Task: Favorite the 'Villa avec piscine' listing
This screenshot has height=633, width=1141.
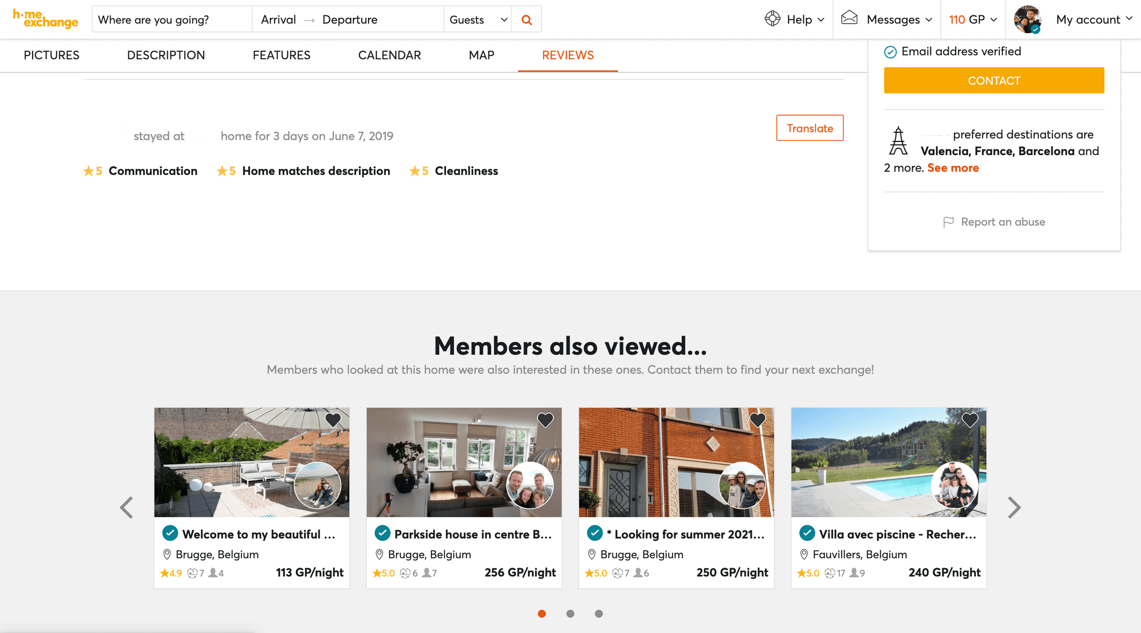Action: tap(970, 419)
